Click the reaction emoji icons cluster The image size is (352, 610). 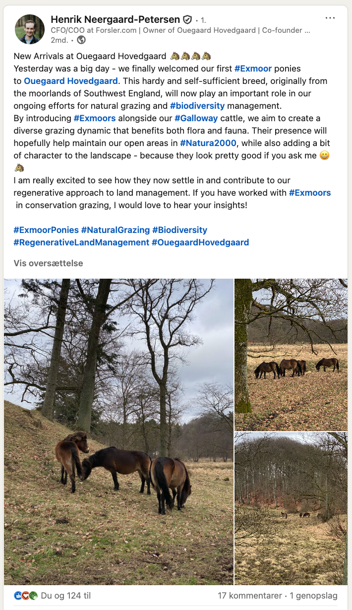pos(26,595)
